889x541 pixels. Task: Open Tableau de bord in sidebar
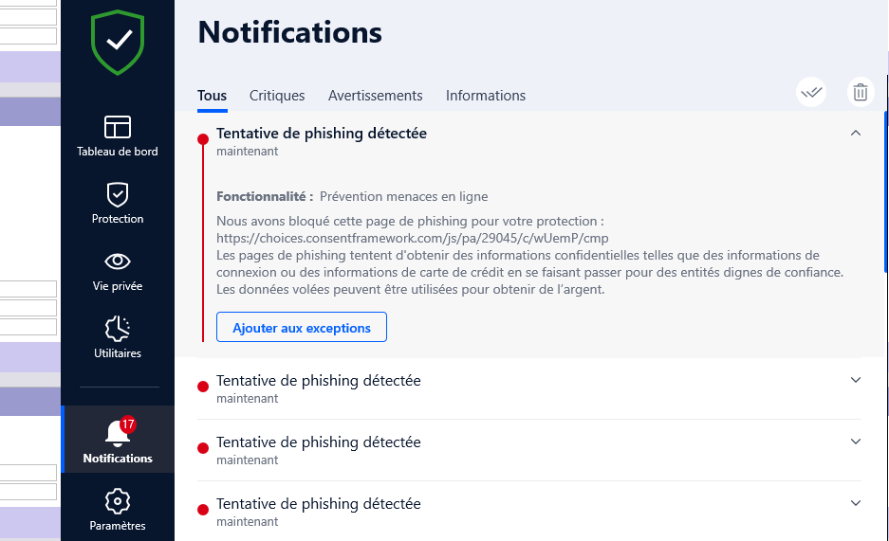[x=118, y=136]
